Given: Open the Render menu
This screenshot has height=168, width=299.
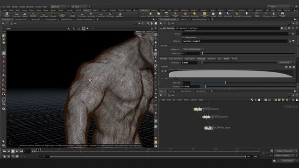Looking at the screenshot, I should 14,7.
